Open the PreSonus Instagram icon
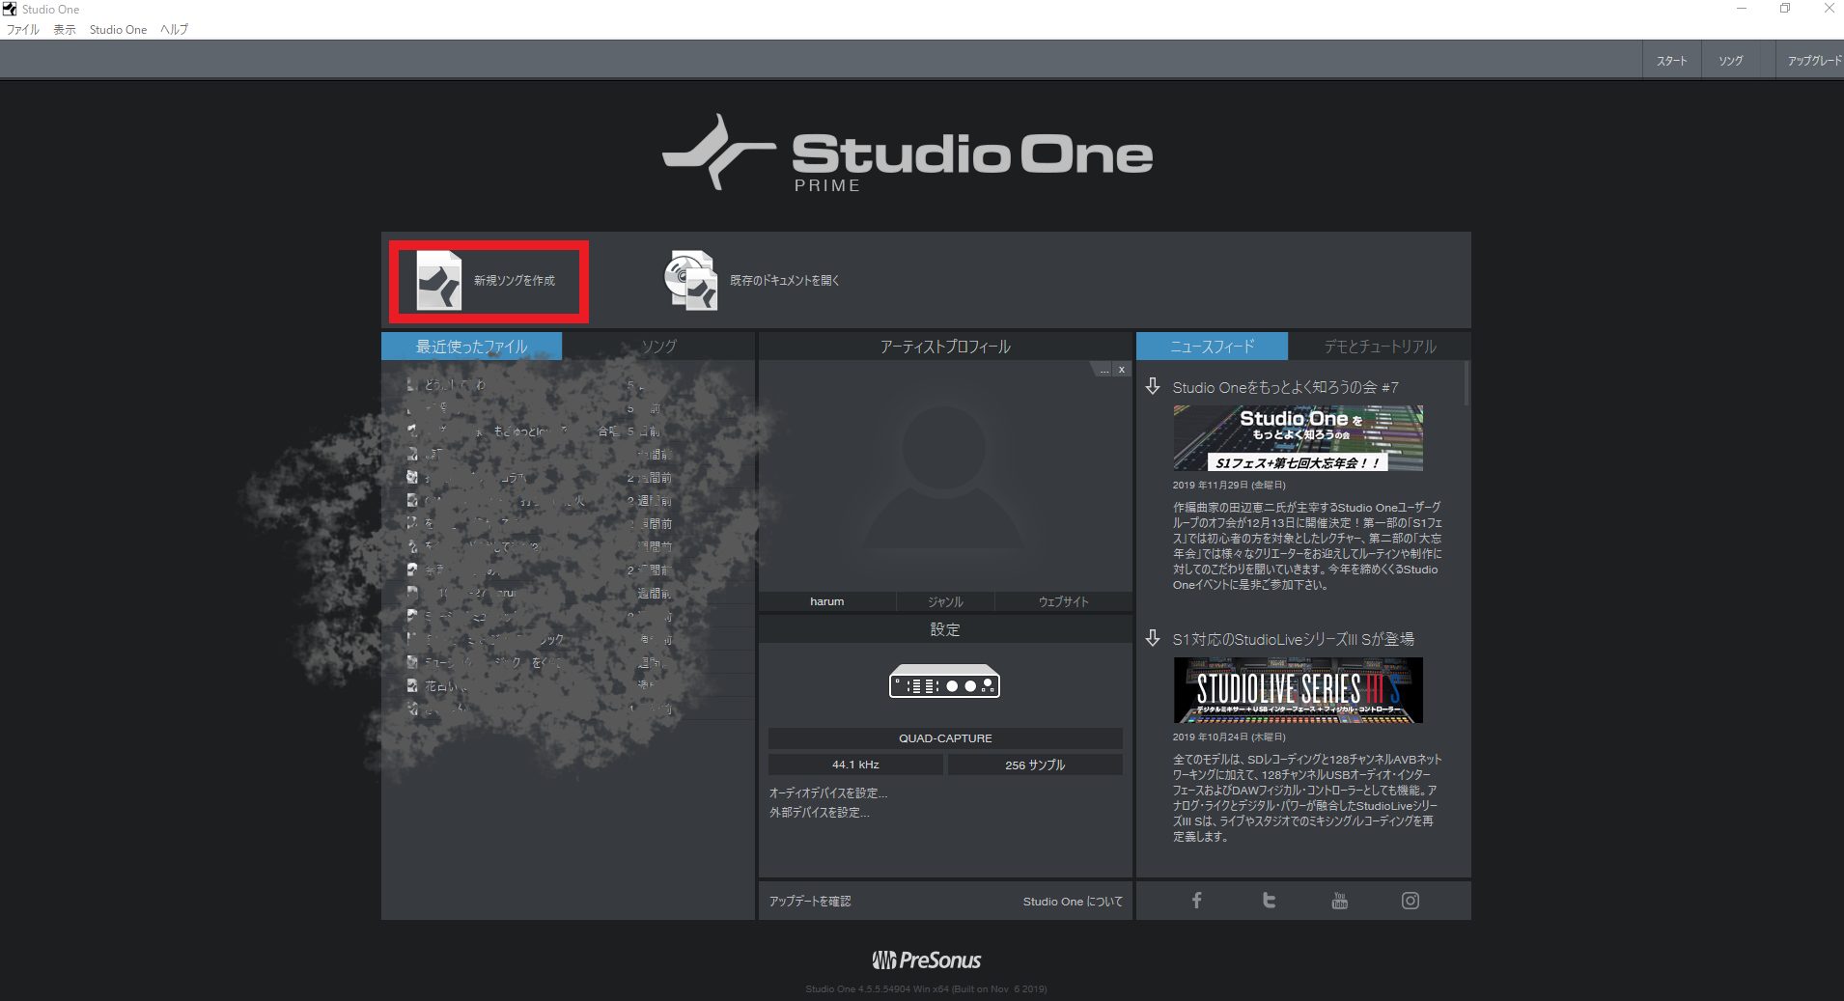Image resolution: width=1844 pixels, height=1001 pixels. pyautogui.click(x=1411, y=901)
